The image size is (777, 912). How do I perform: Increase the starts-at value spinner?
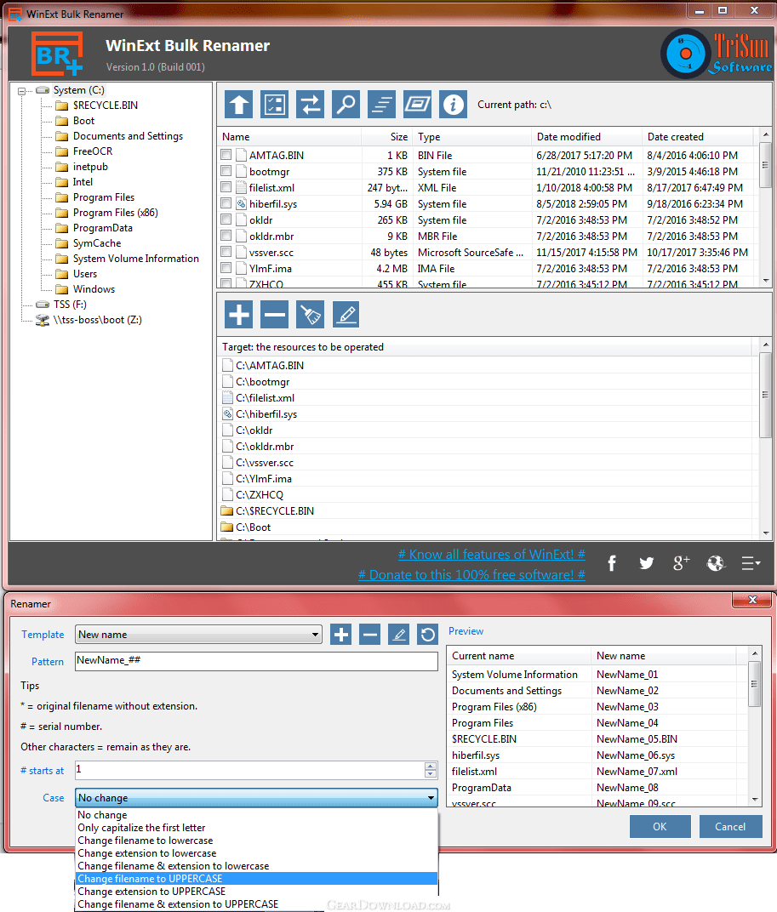coord(430,766)
